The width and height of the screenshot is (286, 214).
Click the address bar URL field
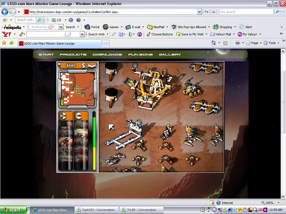pos(111,12)
